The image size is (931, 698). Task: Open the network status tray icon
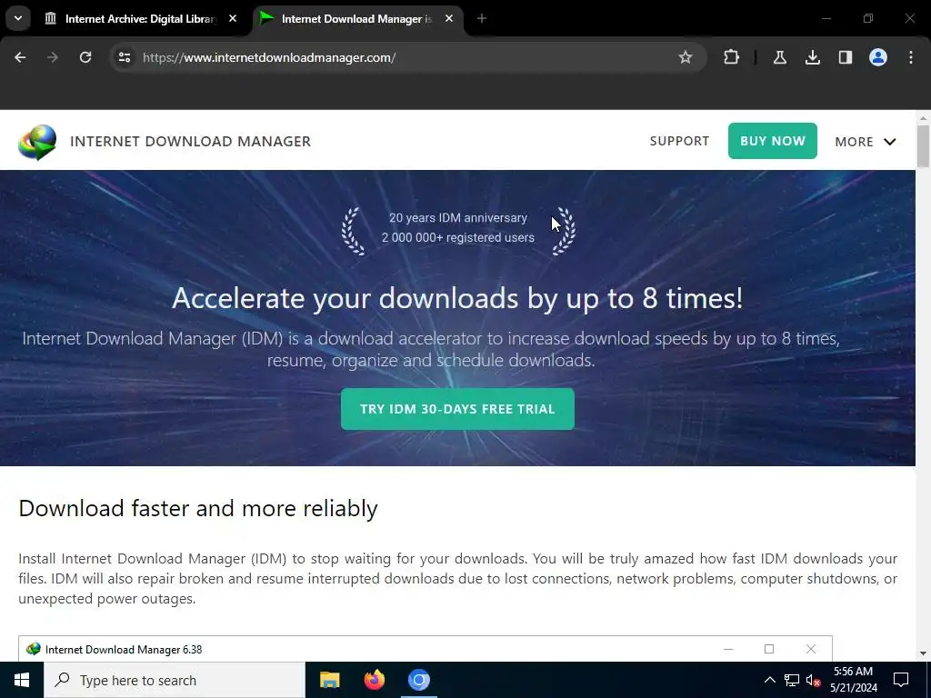point(792,680)
